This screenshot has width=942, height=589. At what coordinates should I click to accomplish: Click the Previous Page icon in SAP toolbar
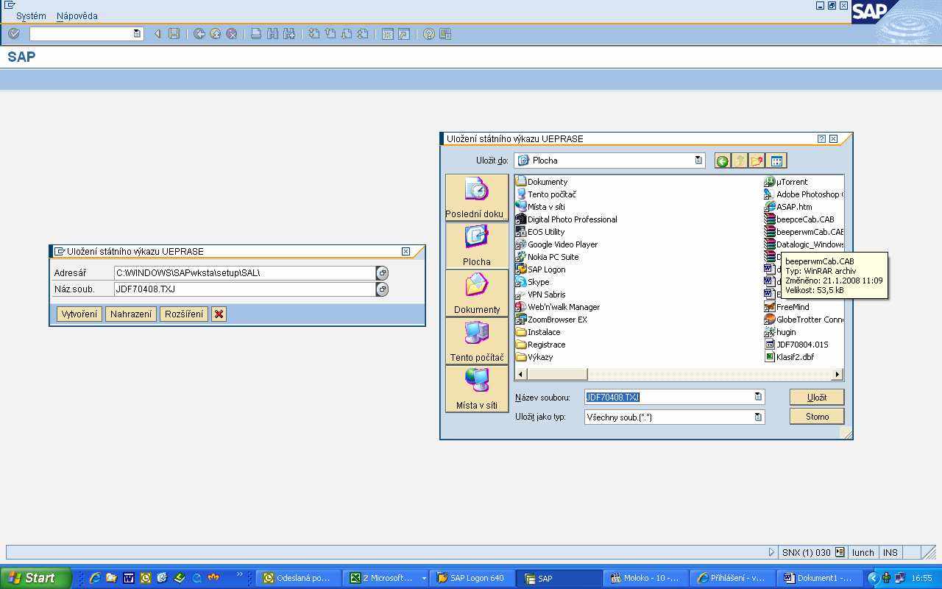(330, 34)
